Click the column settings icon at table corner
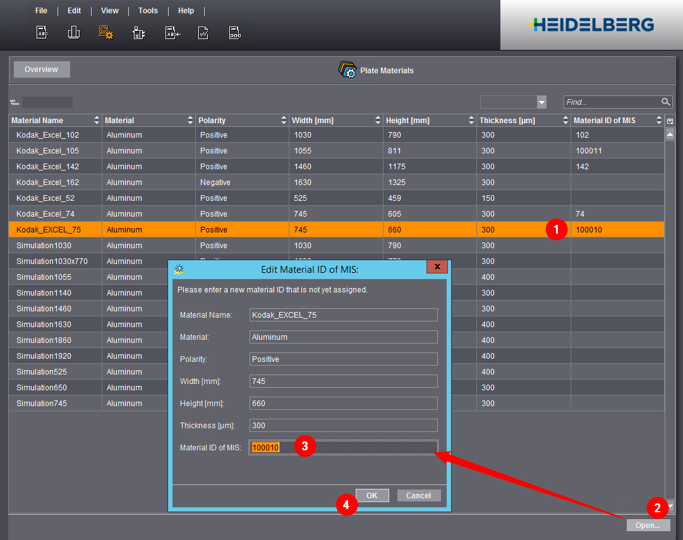683x540 pixels. [670, 120]
